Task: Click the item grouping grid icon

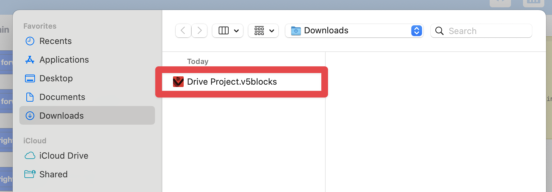Action: (x=259, y=31)
